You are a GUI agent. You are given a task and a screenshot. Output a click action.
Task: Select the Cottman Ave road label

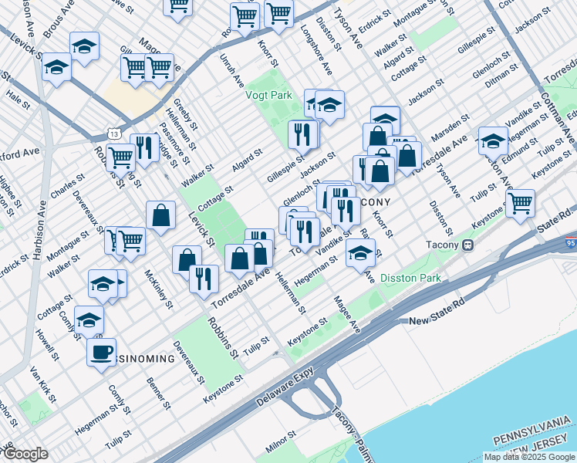click(557, 118)
